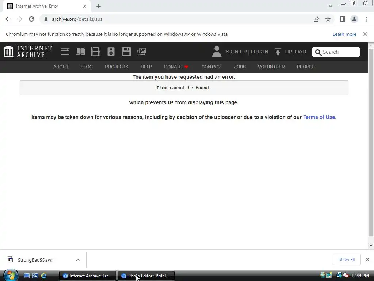This screenshot has height=281, width=374.
Task: Click the 'Item cannot be found.' message
Action: pyautogui.click(x=184, y=88)
